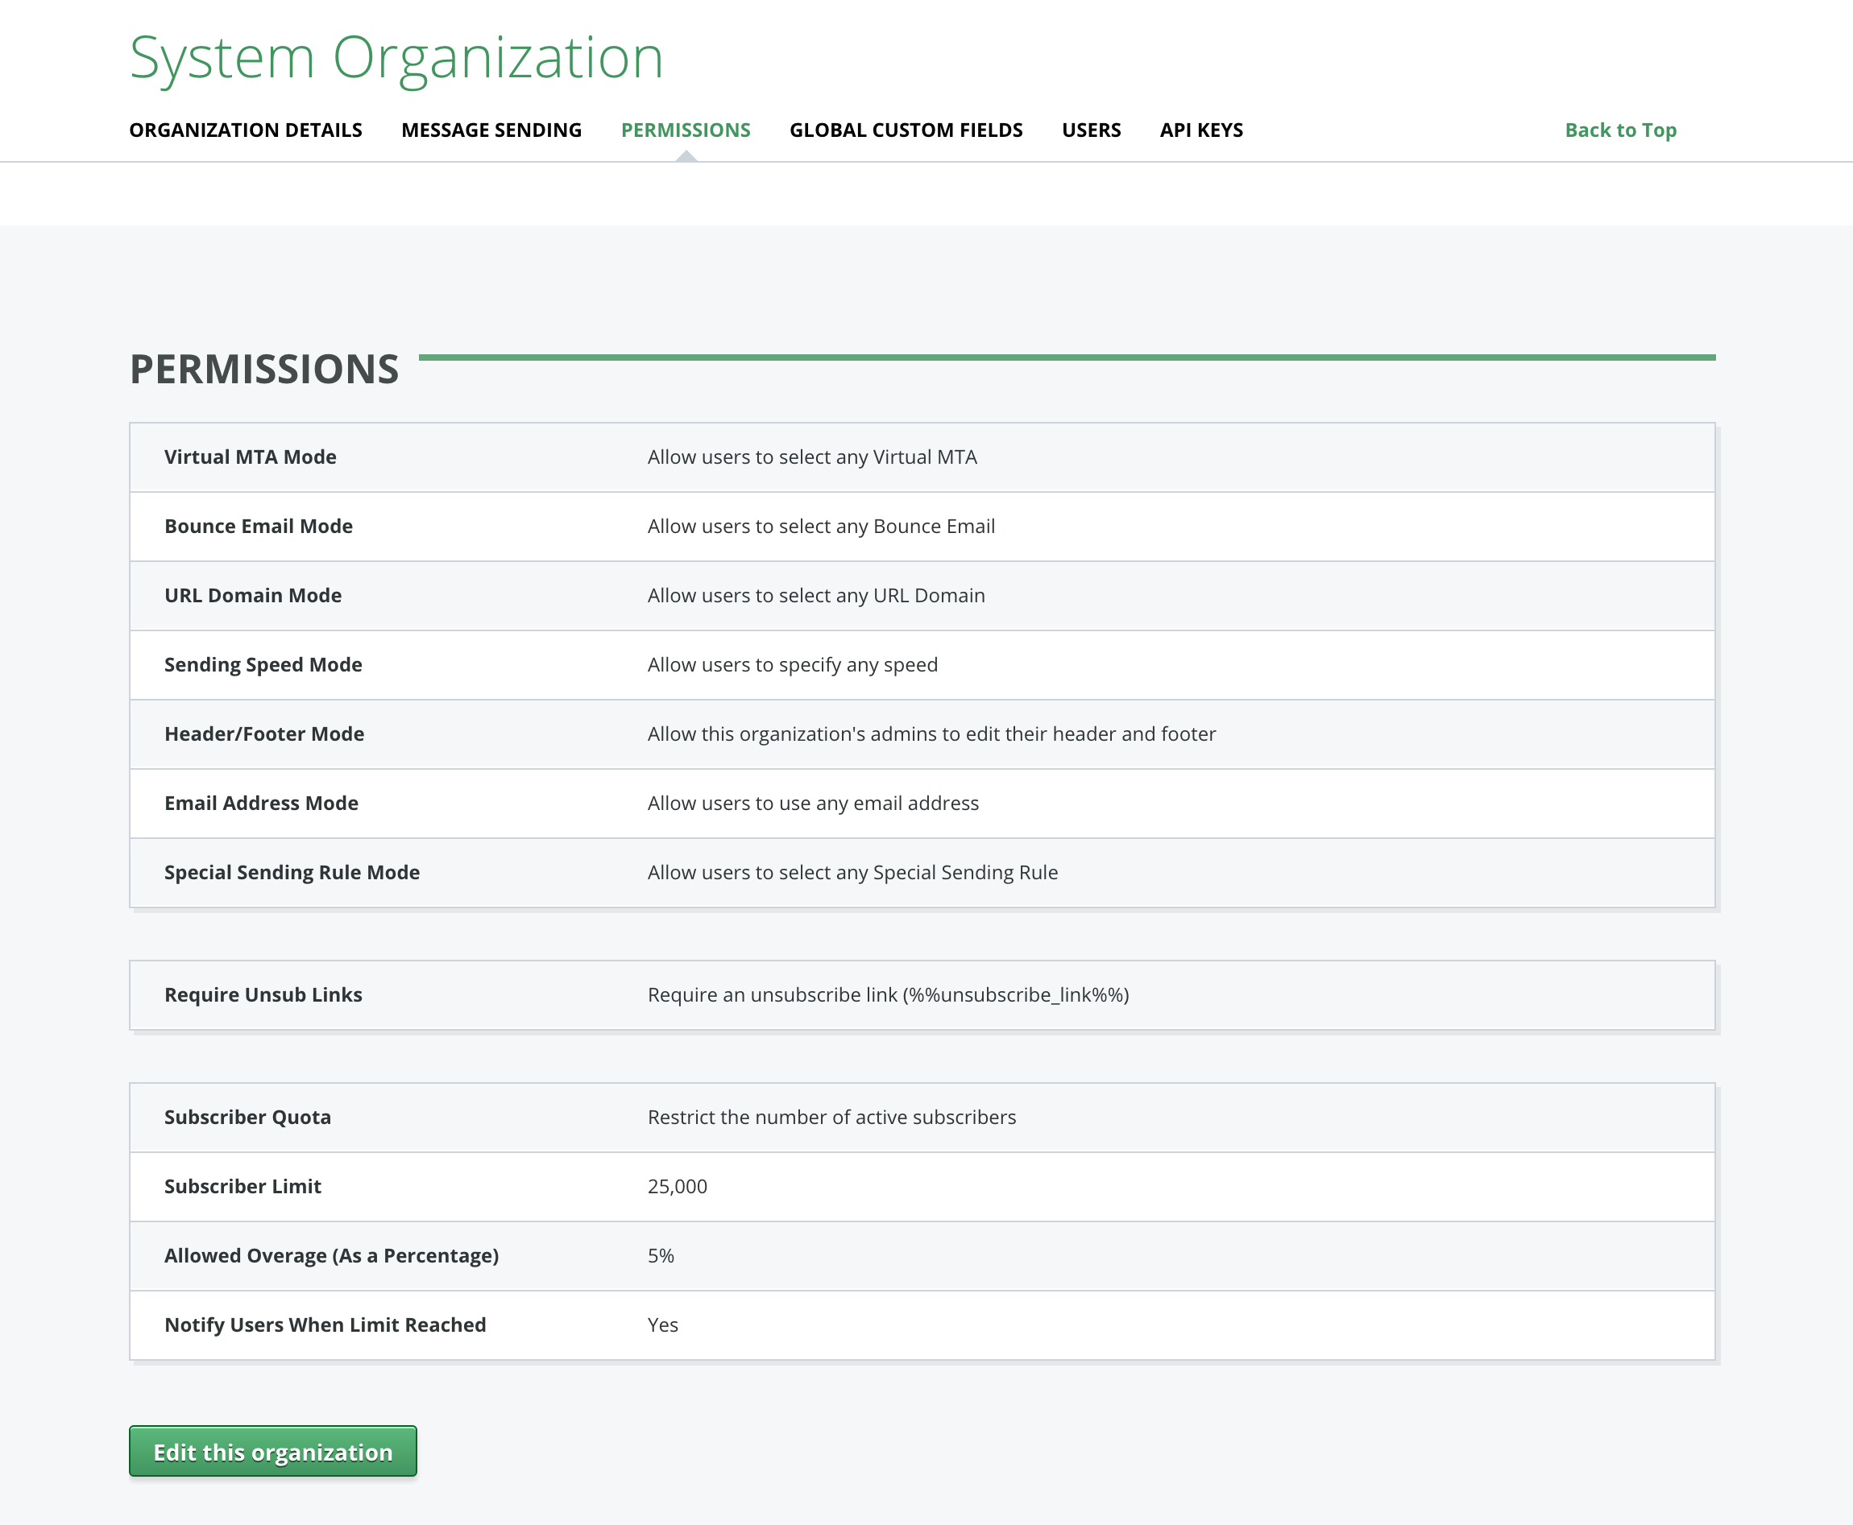Select the Virtual MTA Mode row
Screen dimensions: 1853x1525
pos(250,457)
